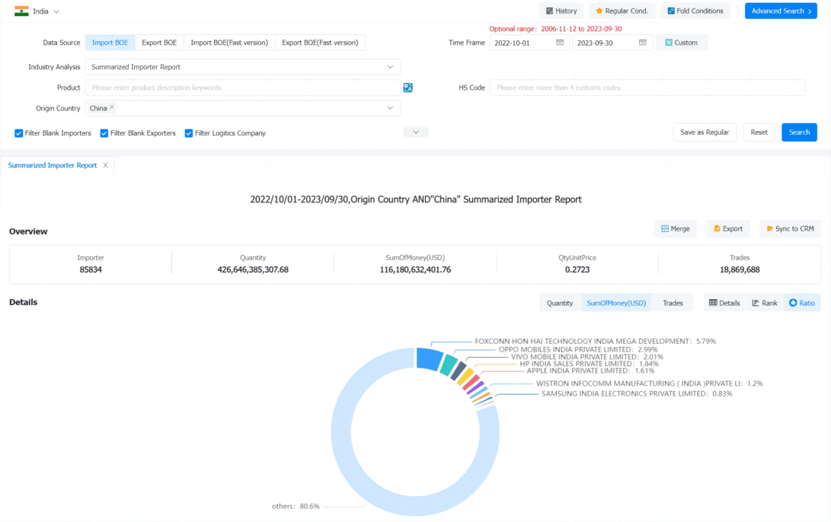Click the VIVO MOBILE INDIA chart label
The height and width of the screenshot is (522, 831).
[587, 357]
